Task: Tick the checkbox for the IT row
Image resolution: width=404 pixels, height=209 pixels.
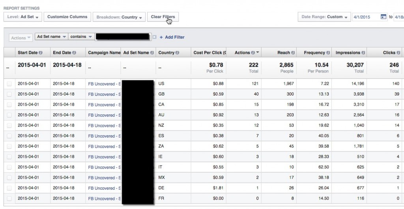Action: coord(9,167)
